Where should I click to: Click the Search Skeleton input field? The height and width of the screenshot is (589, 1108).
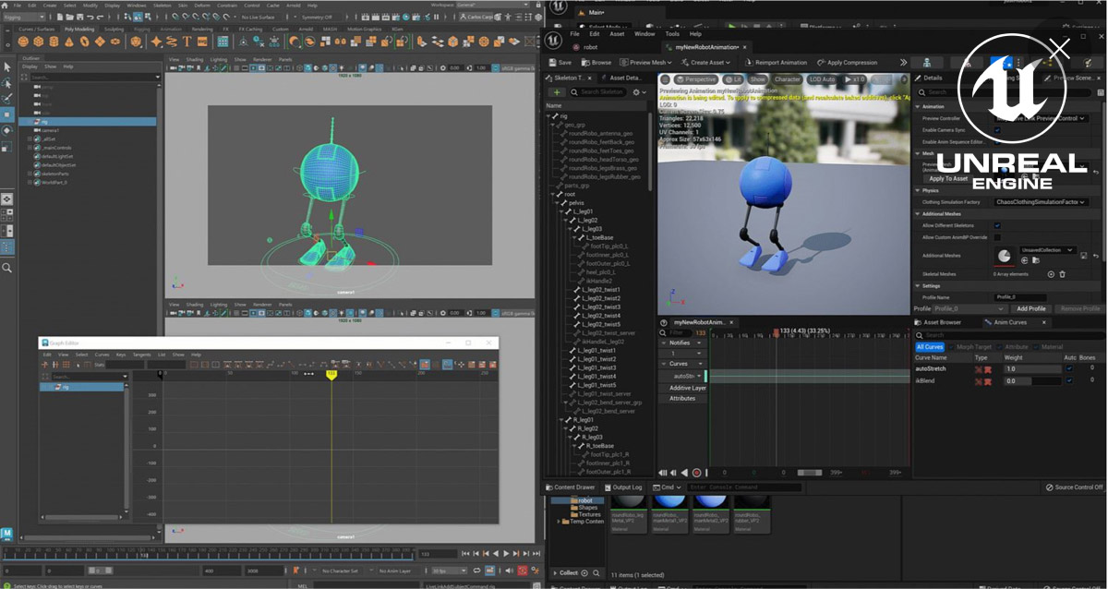tap(598, 92)
